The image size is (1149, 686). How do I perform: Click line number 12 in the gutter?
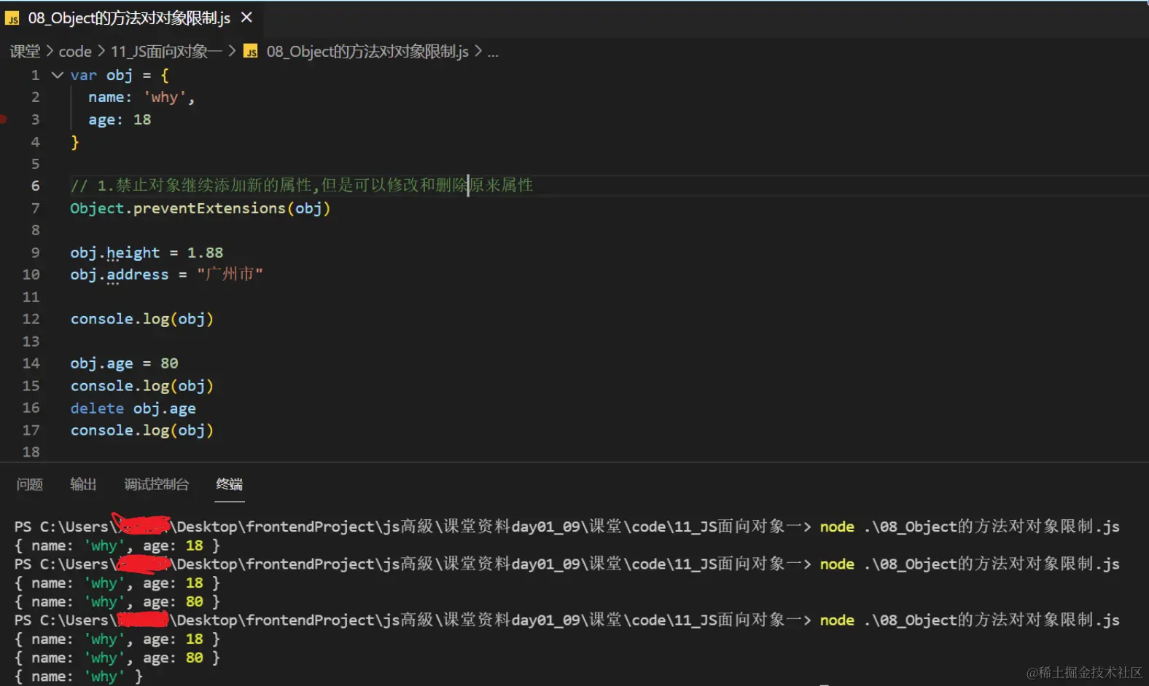click(31, 319)
